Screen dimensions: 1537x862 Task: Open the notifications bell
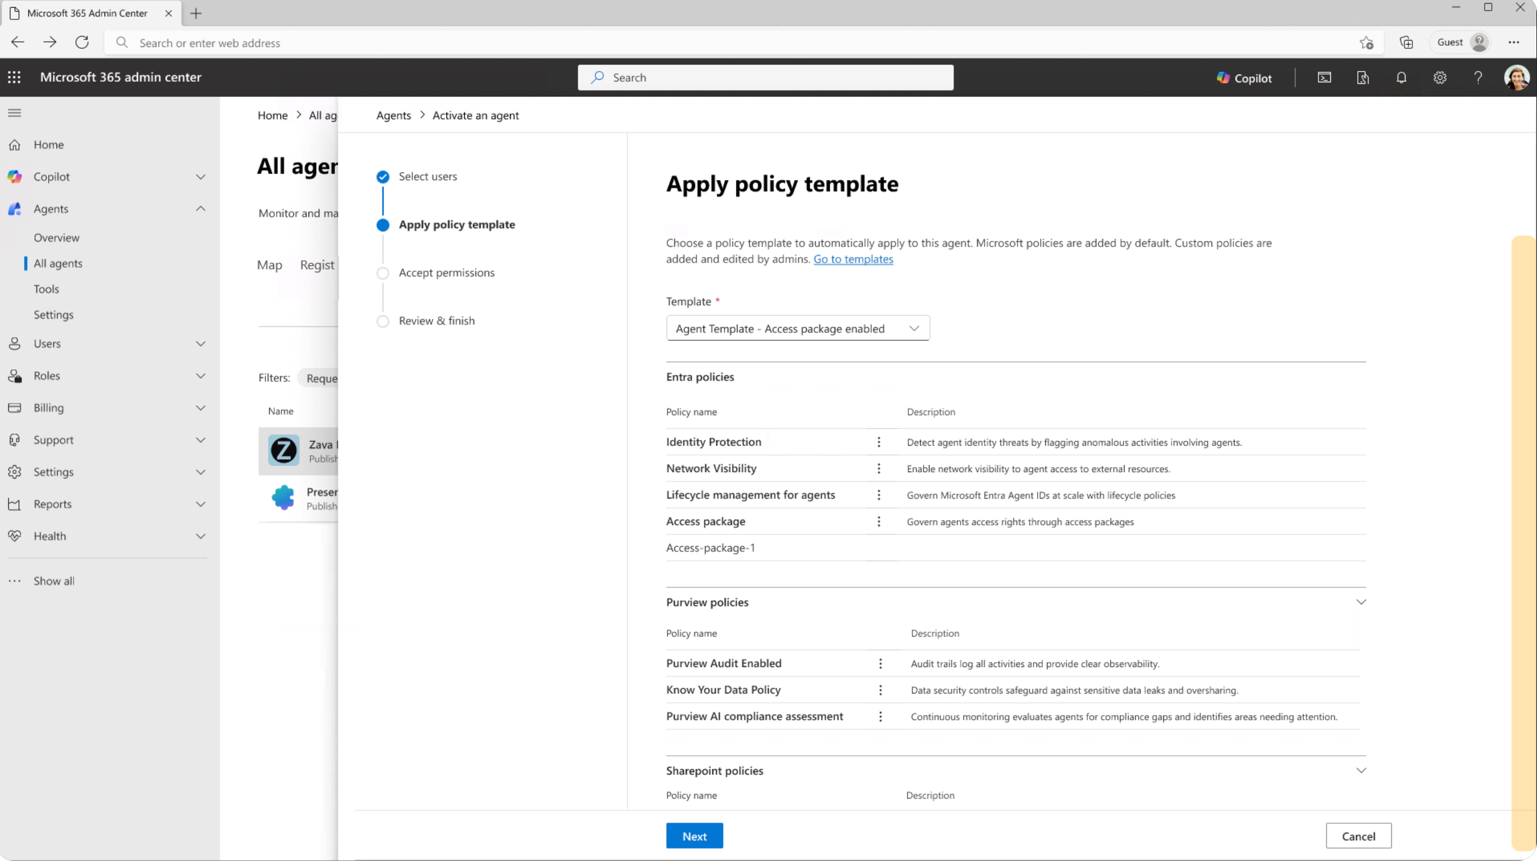coord(1401,78)
